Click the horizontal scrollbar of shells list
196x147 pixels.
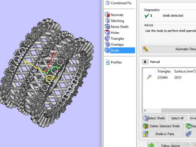178,110
